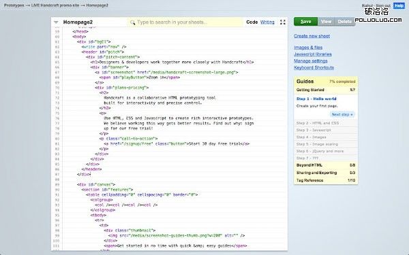The width and height of the screenshot is (409, 255).
Task: Open the Homepage2 sheet dropdown arrow
Action: pos(56,22)
